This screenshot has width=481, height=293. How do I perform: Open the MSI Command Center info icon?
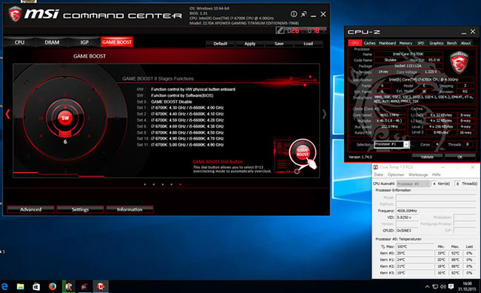click(294, 14)
